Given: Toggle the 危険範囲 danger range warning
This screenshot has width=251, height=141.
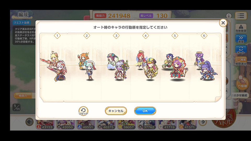Looking at the screenshot, I should tap(241, 28).
